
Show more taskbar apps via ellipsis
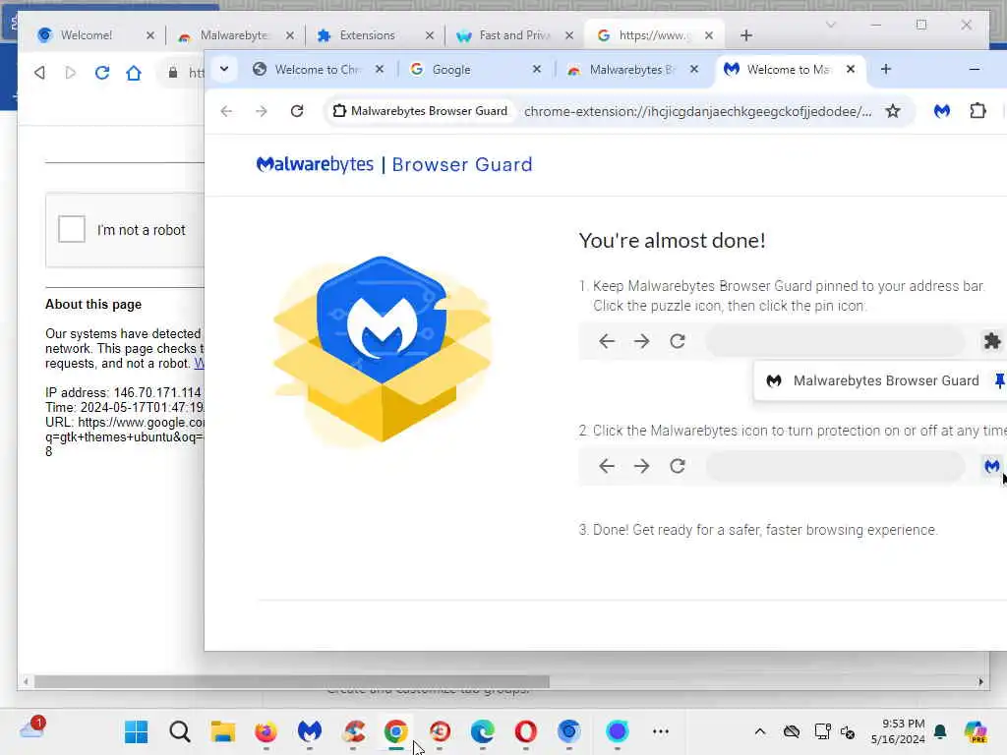click(x=661, y=731)
